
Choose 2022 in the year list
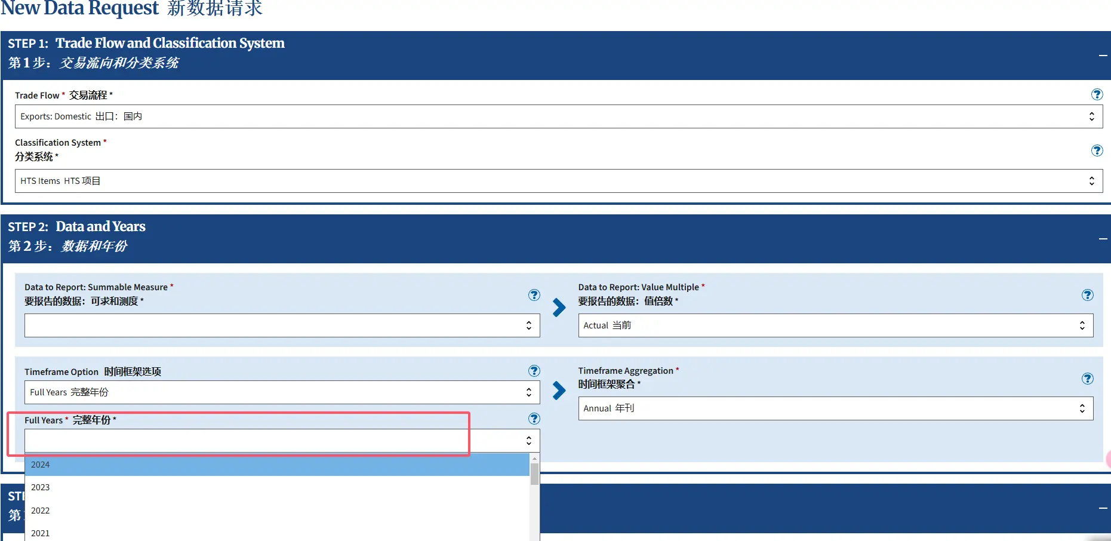point(277,511)
